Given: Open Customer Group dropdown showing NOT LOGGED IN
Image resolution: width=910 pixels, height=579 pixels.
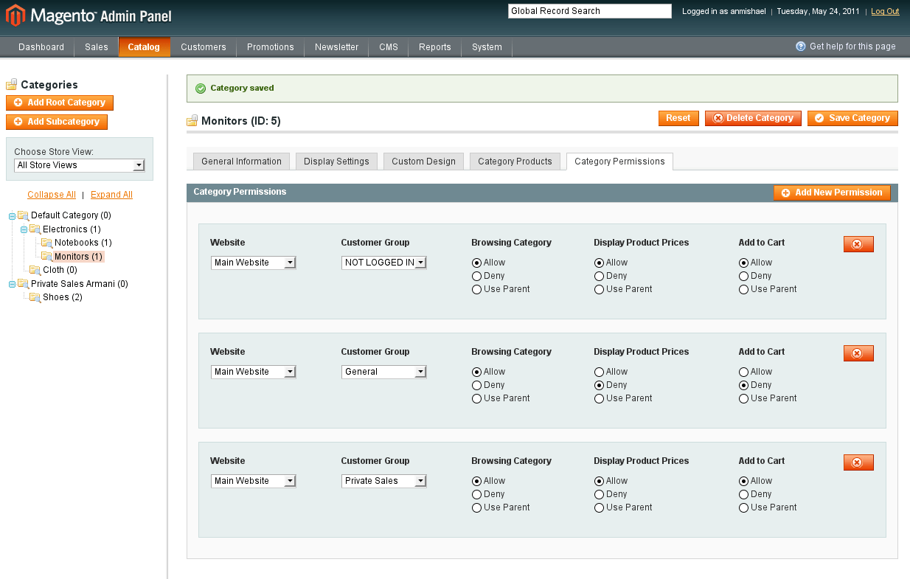Looking at the screenshot, I should 384,263.
